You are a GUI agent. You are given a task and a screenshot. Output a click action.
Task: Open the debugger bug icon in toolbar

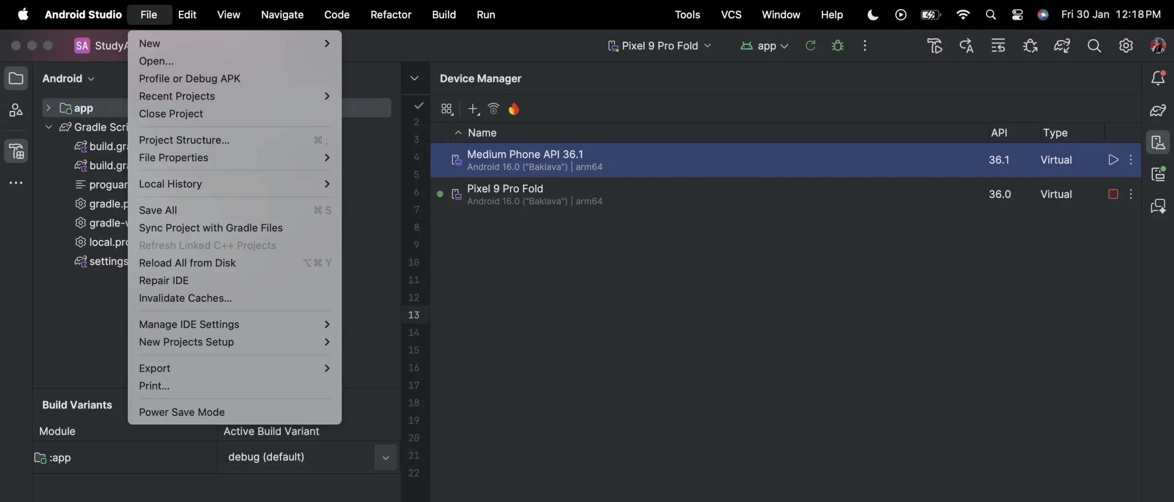coord(838,46)
